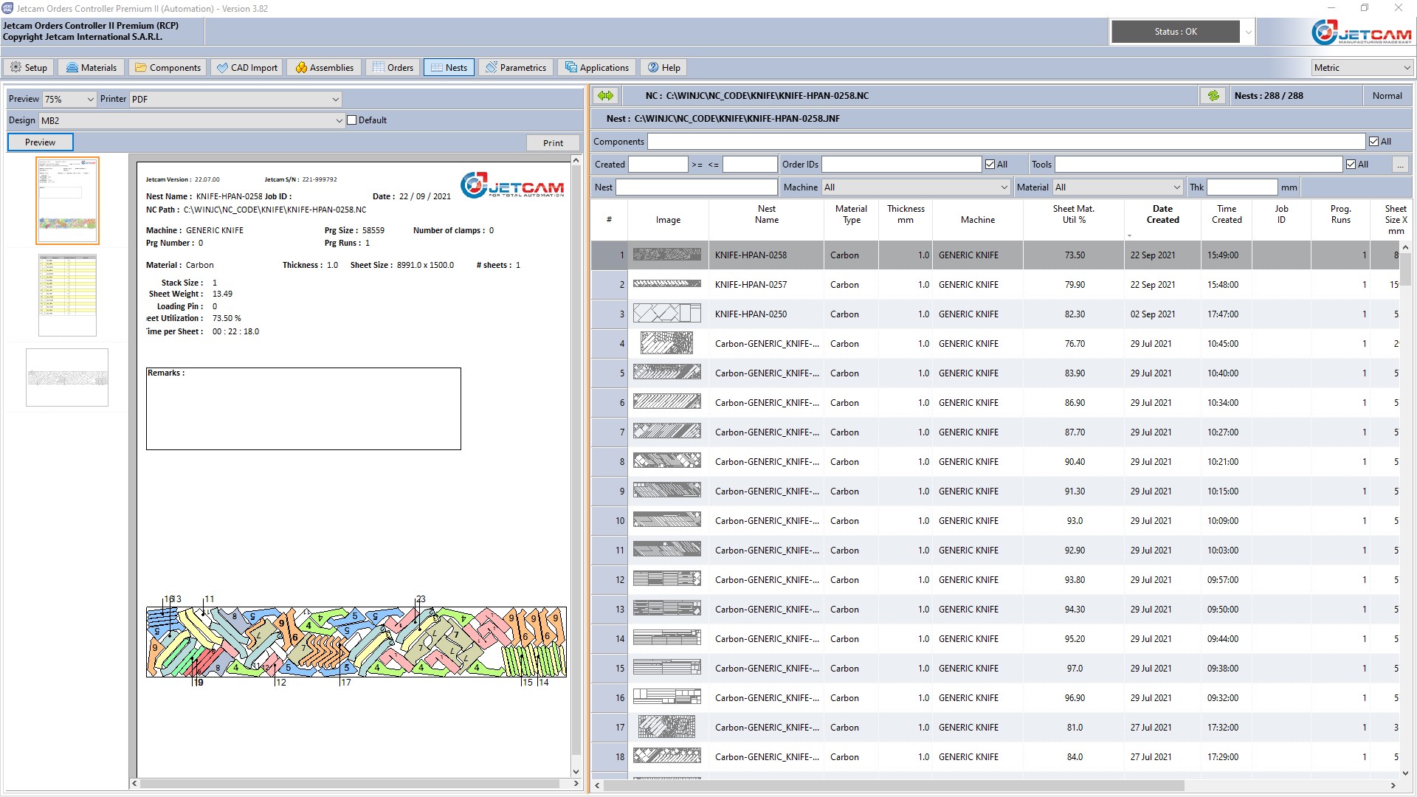Open Help via question mark icon
Image resolution: width=1417 pixels, height=797 pixels.
pyautogui.click(x=653, y=68)
